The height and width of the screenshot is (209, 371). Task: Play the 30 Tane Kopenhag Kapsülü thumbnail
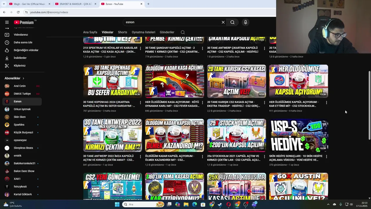coord(112,81)
